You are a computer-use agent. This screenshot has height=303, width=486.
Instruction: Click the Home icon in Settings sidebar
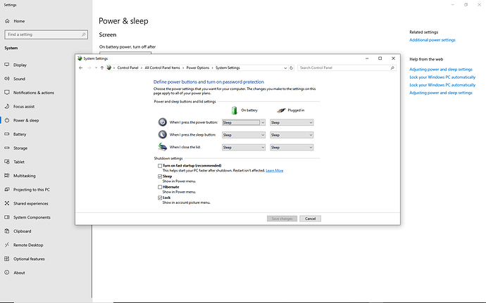click(7, 21)
